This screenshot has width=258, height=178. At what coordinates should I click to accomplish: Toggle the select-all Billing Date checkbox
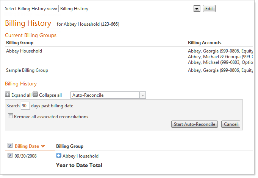[x=10, y=146]
